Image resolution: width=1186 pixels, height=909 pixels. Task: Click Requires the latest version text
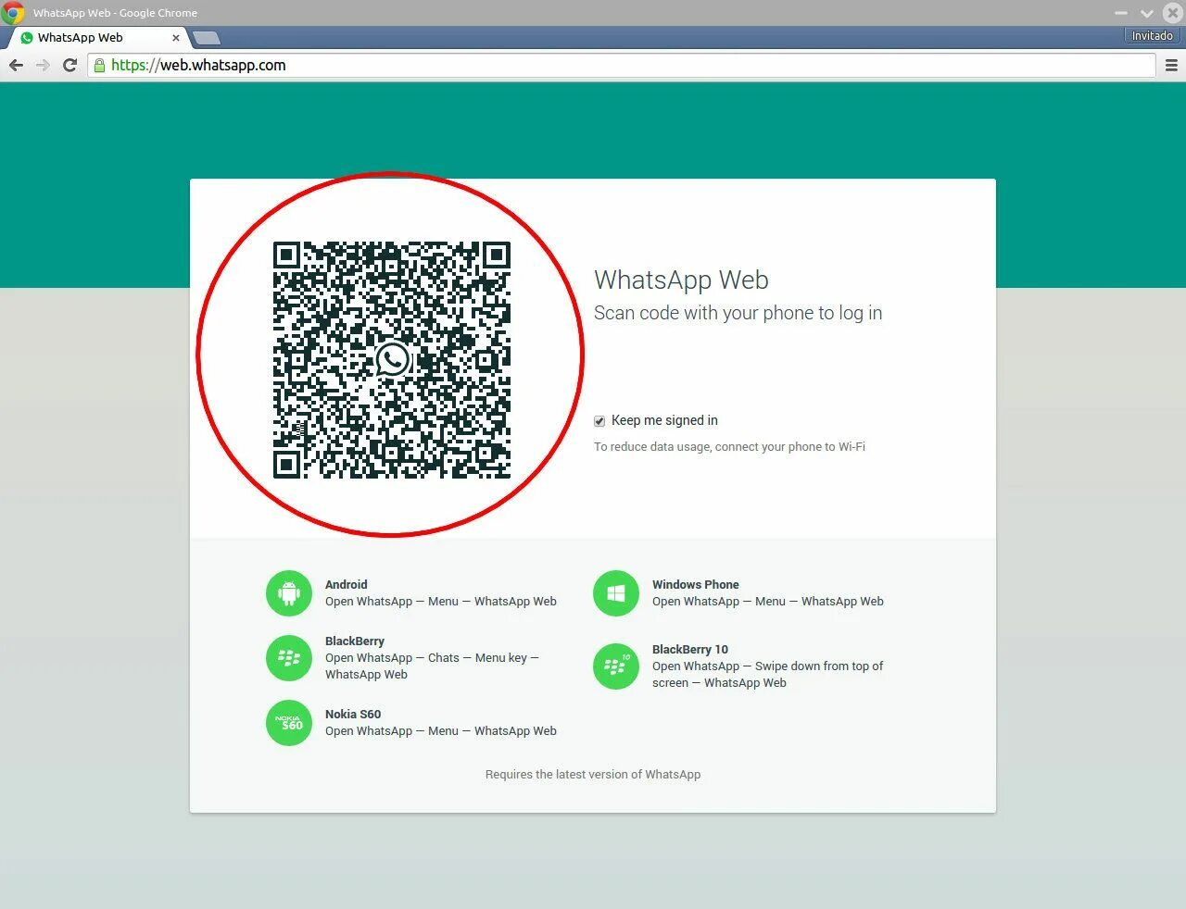pyautogui.click(x=593, y=774)
